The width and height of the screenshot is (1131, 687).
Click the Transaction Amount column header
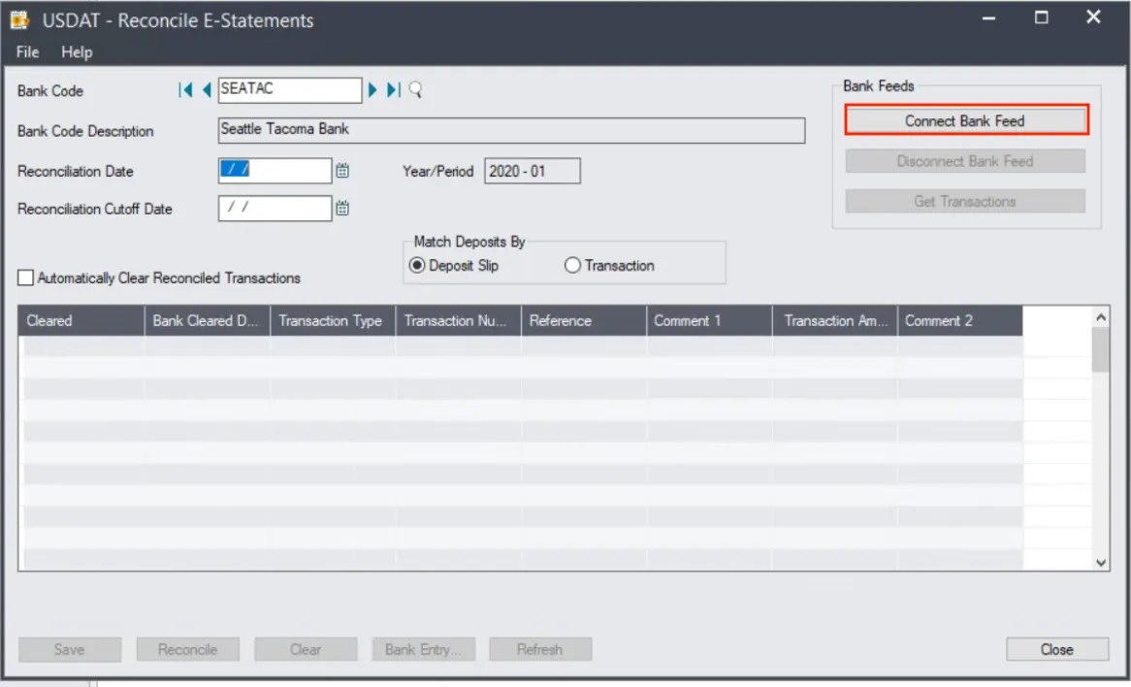point(834,321)
